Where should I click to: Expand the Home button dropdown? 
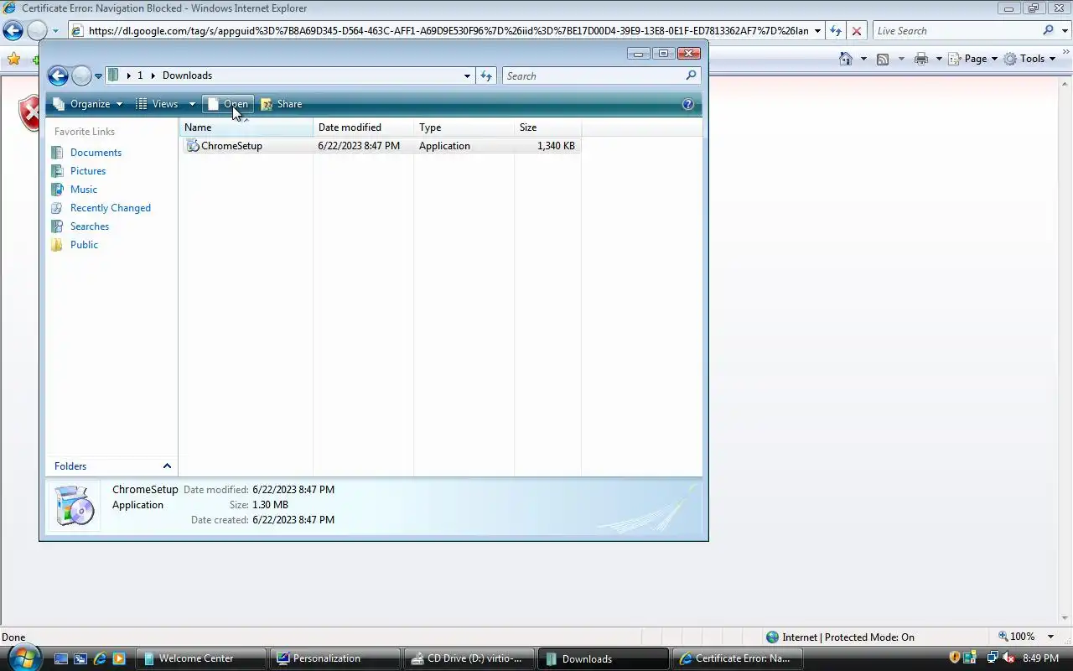point(863,59)
